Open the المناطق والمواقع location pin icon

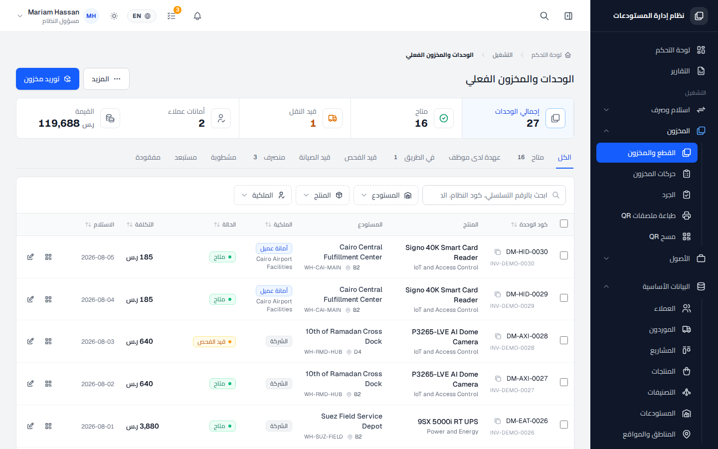click(x=687, y=434)
